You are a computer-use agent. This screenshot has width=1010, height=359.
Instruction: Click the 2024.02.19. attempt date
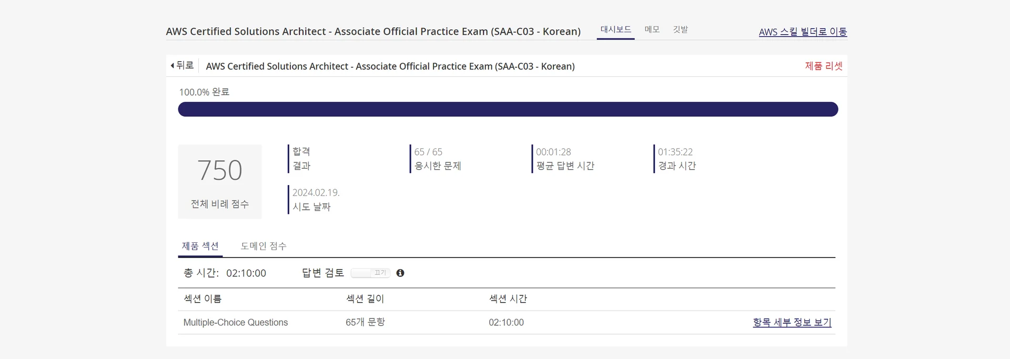[316, 192]
